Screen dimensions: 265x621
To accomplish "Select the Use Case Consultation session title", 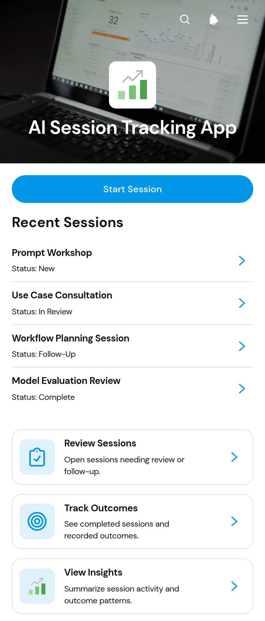I will point(62,295).
